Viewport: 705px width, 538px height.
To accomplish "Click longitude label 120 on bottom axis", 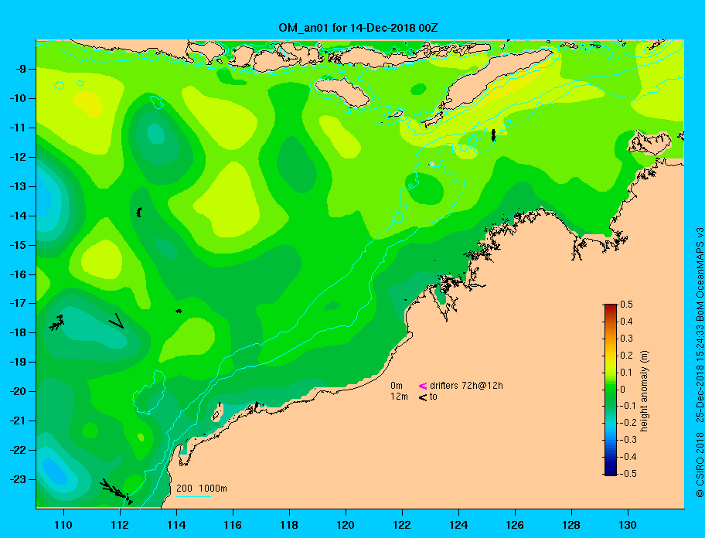I will [x=346, y=525].
